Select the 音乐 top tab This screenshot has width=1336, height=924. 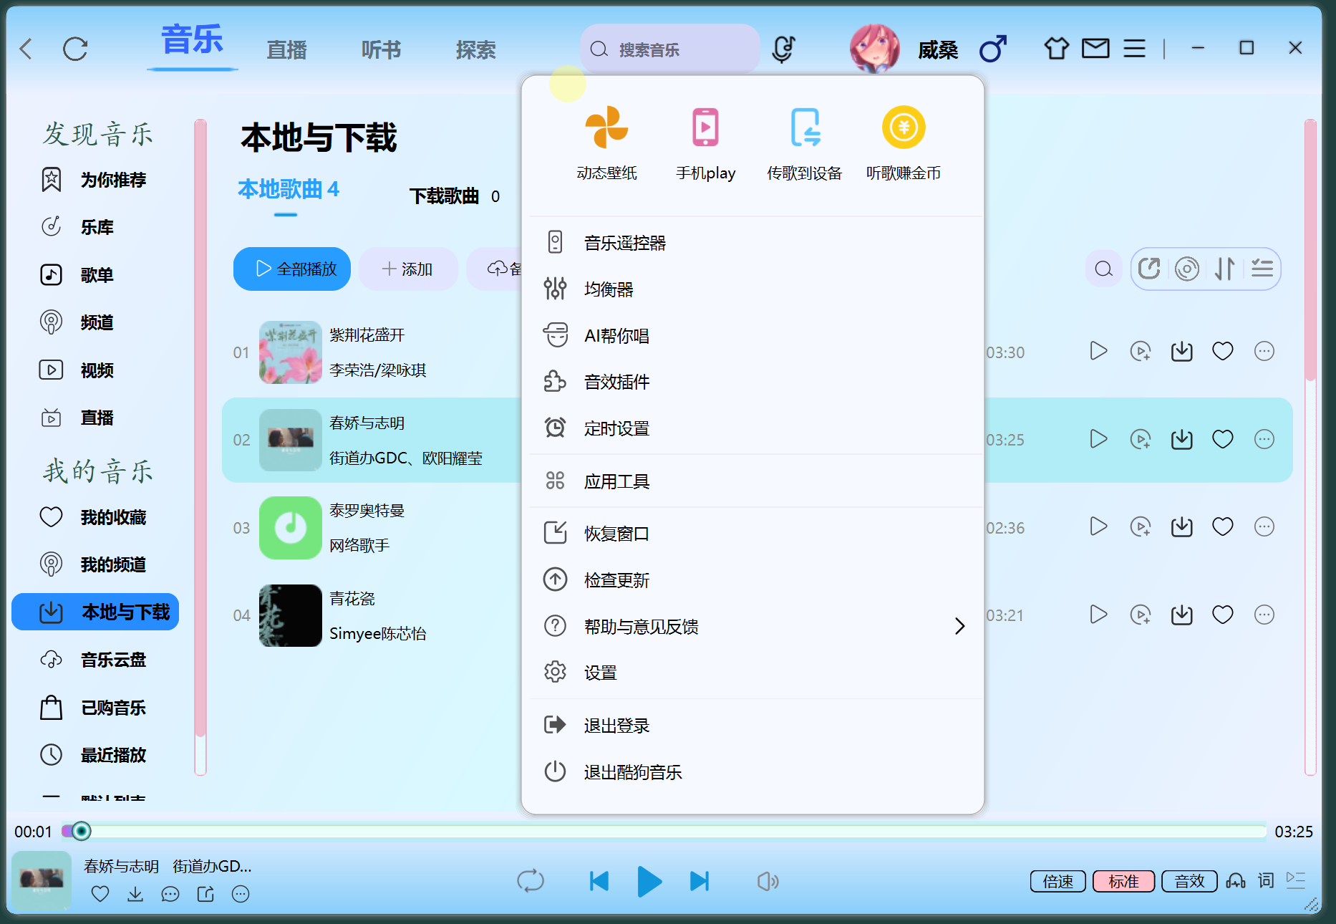(x=192, y=39)
